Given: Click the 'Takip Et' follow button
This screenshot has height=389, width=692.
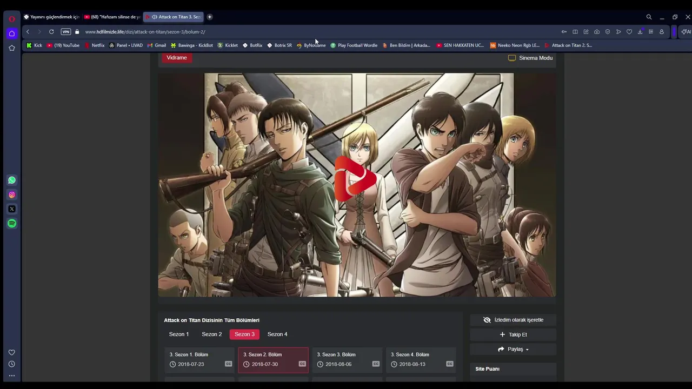Looking at the screenshot, I should click(513, 334).
